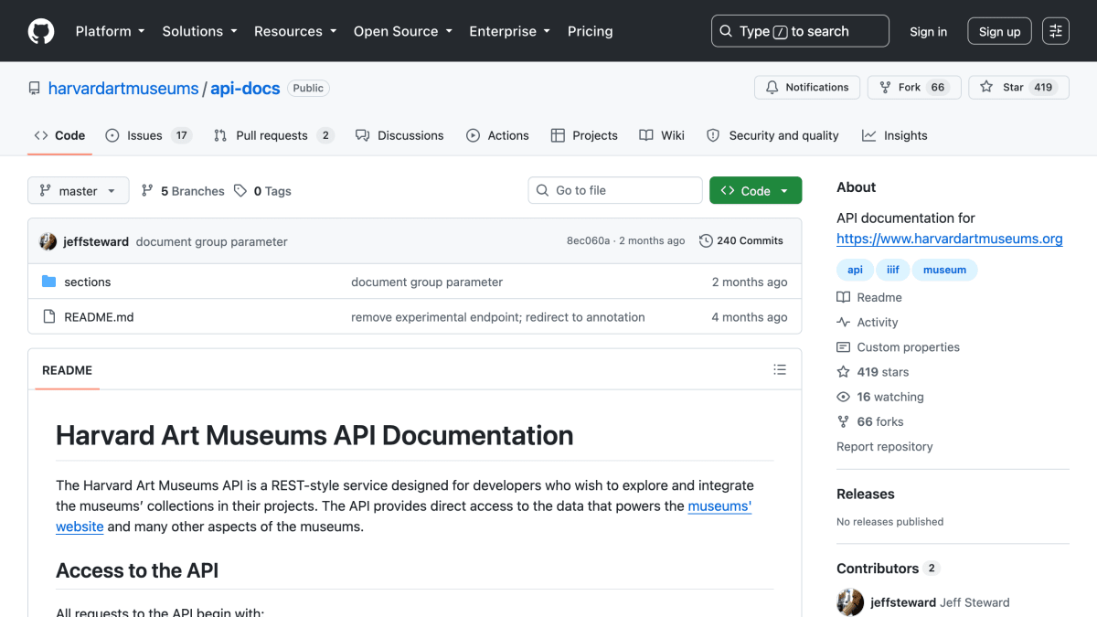This screenshot has width=1097, height=617.
Task: Click jeffsteward's avatar in commit bar
Action: point(48,241)
